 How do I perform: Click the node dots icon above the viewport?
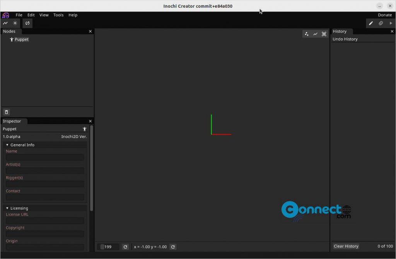click(306, 34)
